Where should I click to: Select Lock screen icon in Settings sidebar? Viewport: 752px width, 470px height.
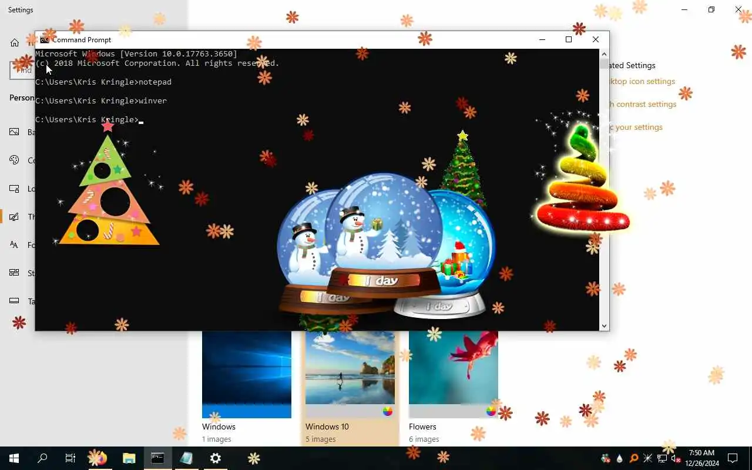click(x=15, y=189)
